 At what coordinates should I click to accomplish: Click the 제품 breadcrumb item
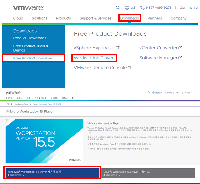coord(8,104)
